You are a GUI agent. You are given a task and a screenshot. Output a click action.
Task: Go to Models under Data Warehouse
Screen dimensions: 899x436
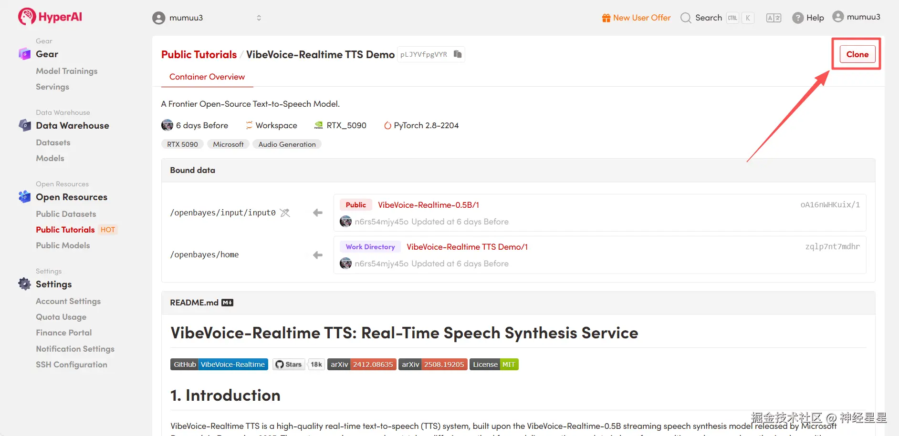[x=50, y=158]
